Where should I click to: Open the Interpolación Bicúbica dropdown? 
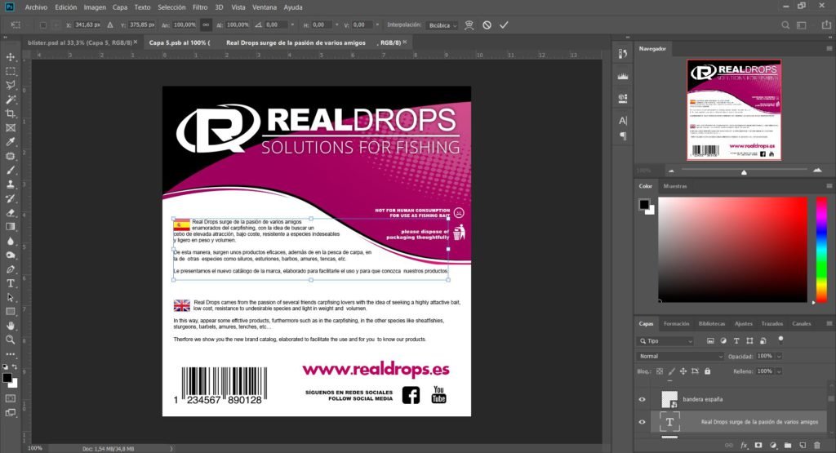(x=442, y=25)
